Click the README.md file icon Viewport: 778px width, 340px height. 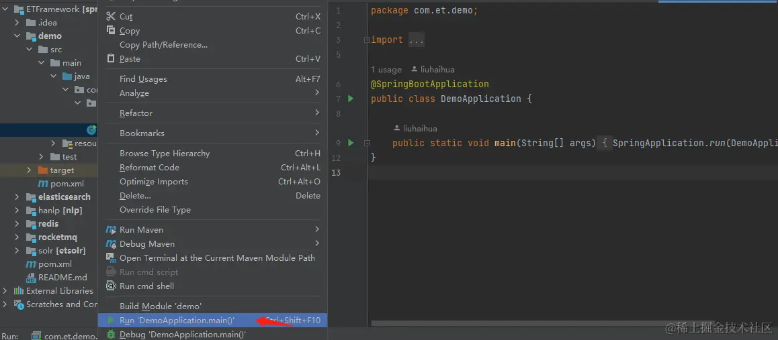click(x=31, y=277)
